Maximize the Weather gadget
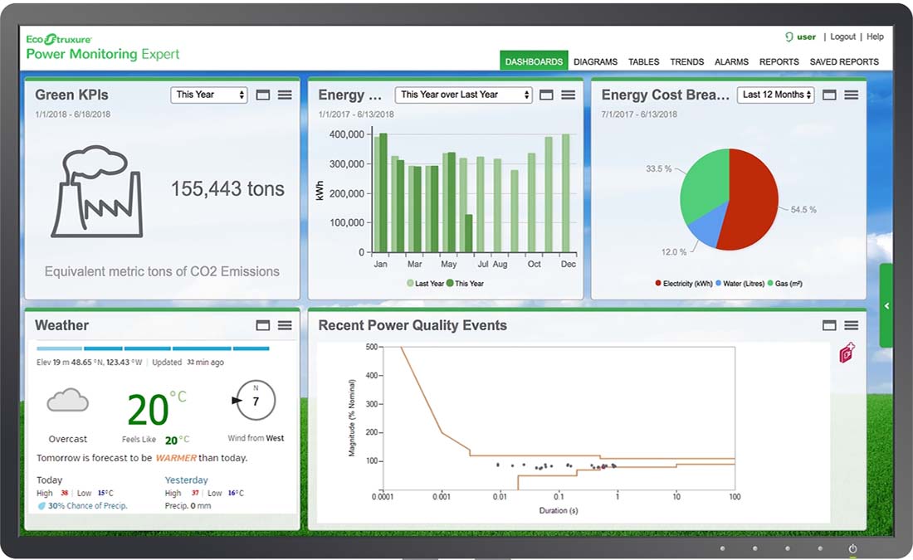Viewport: 913px width, 560px height. [x=262, y=325]
